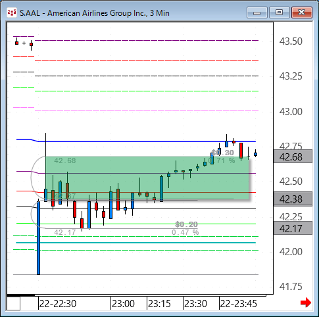The width and height of the screenshot is (319, 317).
Task: Click the empty square box beside the time axis
Action: [x=14, y=303]
